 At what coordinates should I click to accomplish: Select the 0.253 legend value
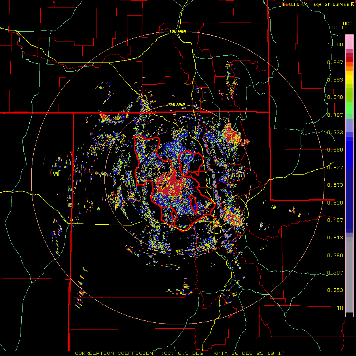(x=335, y=290)
